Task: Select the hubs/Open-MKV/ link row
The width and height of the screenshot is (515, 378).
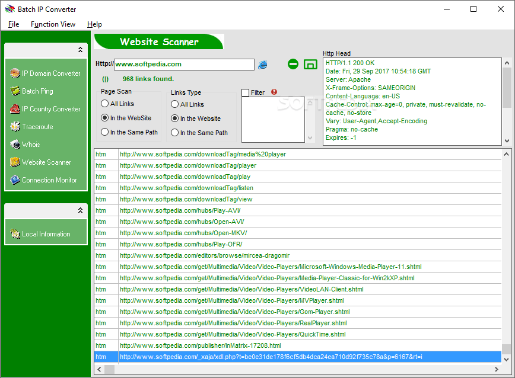Action: tap(298, 233)
